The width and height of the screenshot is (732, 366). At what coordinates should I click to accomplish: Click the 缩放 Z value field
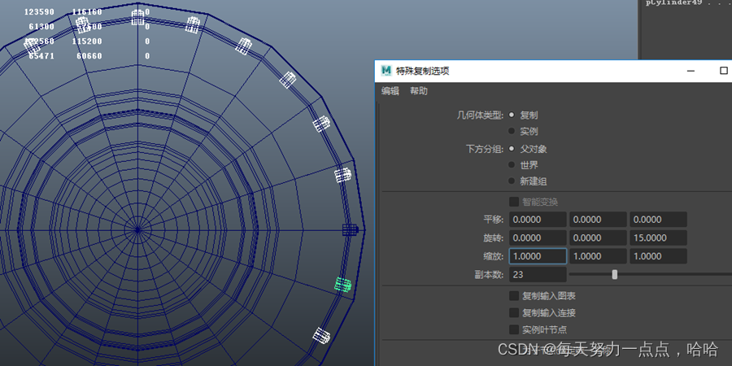658,256
